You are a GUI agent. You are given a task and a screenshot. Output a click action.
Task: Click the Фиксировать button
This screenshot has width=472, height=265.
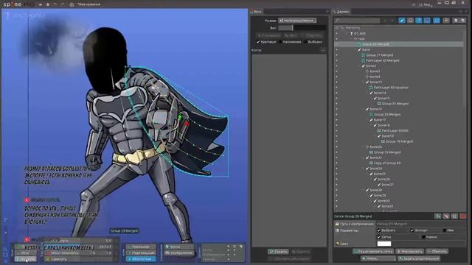pyautogui.click(x=410, y=251)
